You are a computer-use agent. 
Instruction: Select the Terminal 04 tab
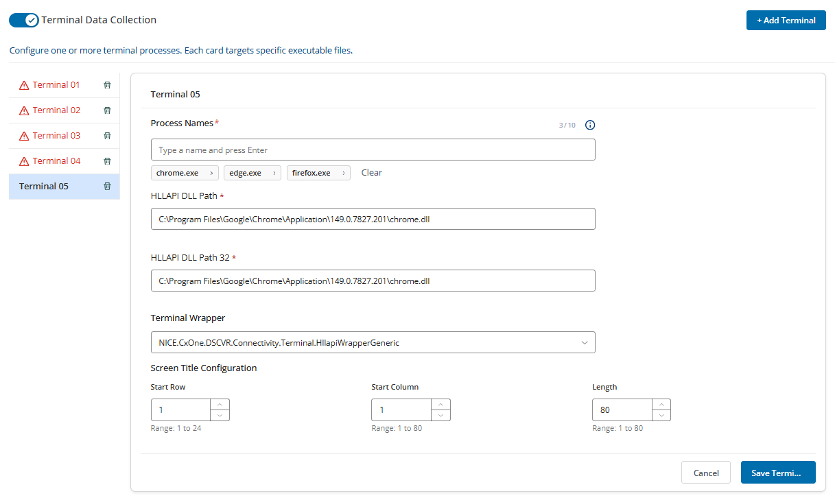tap(64, 161)
